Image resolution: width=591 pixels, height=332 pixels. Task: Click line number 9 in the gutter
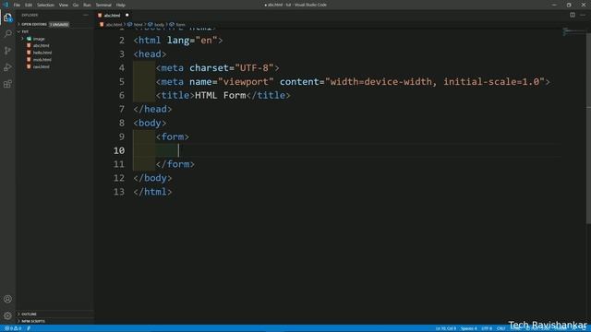point(121,136)
